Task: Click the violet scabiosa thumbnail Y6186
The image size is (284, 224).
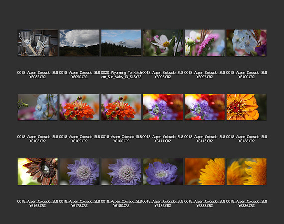Action: (163, 172)
